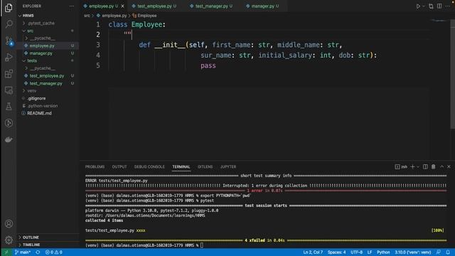Select Python interpreter 3.10.0 venv

pyautogui.click(x=412, y=252)
